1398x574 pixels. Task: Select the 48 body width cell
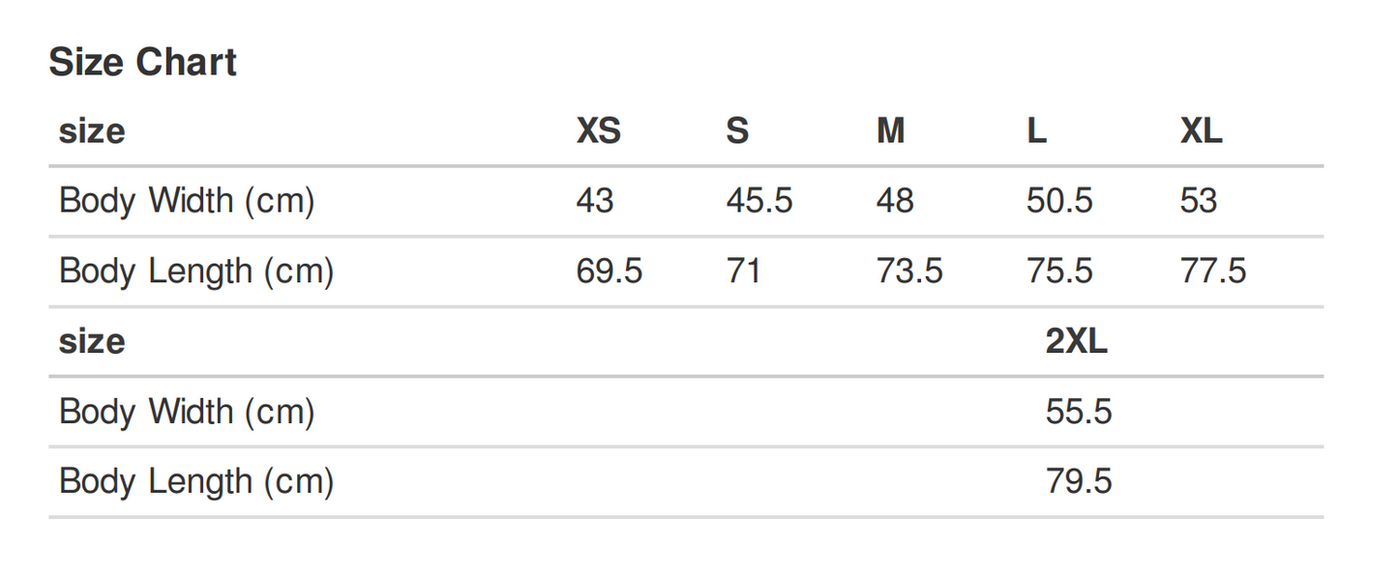click(894, 201)
